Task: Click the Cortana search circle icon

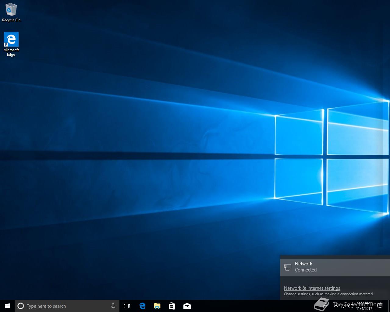Action: [x=21, y=306]
